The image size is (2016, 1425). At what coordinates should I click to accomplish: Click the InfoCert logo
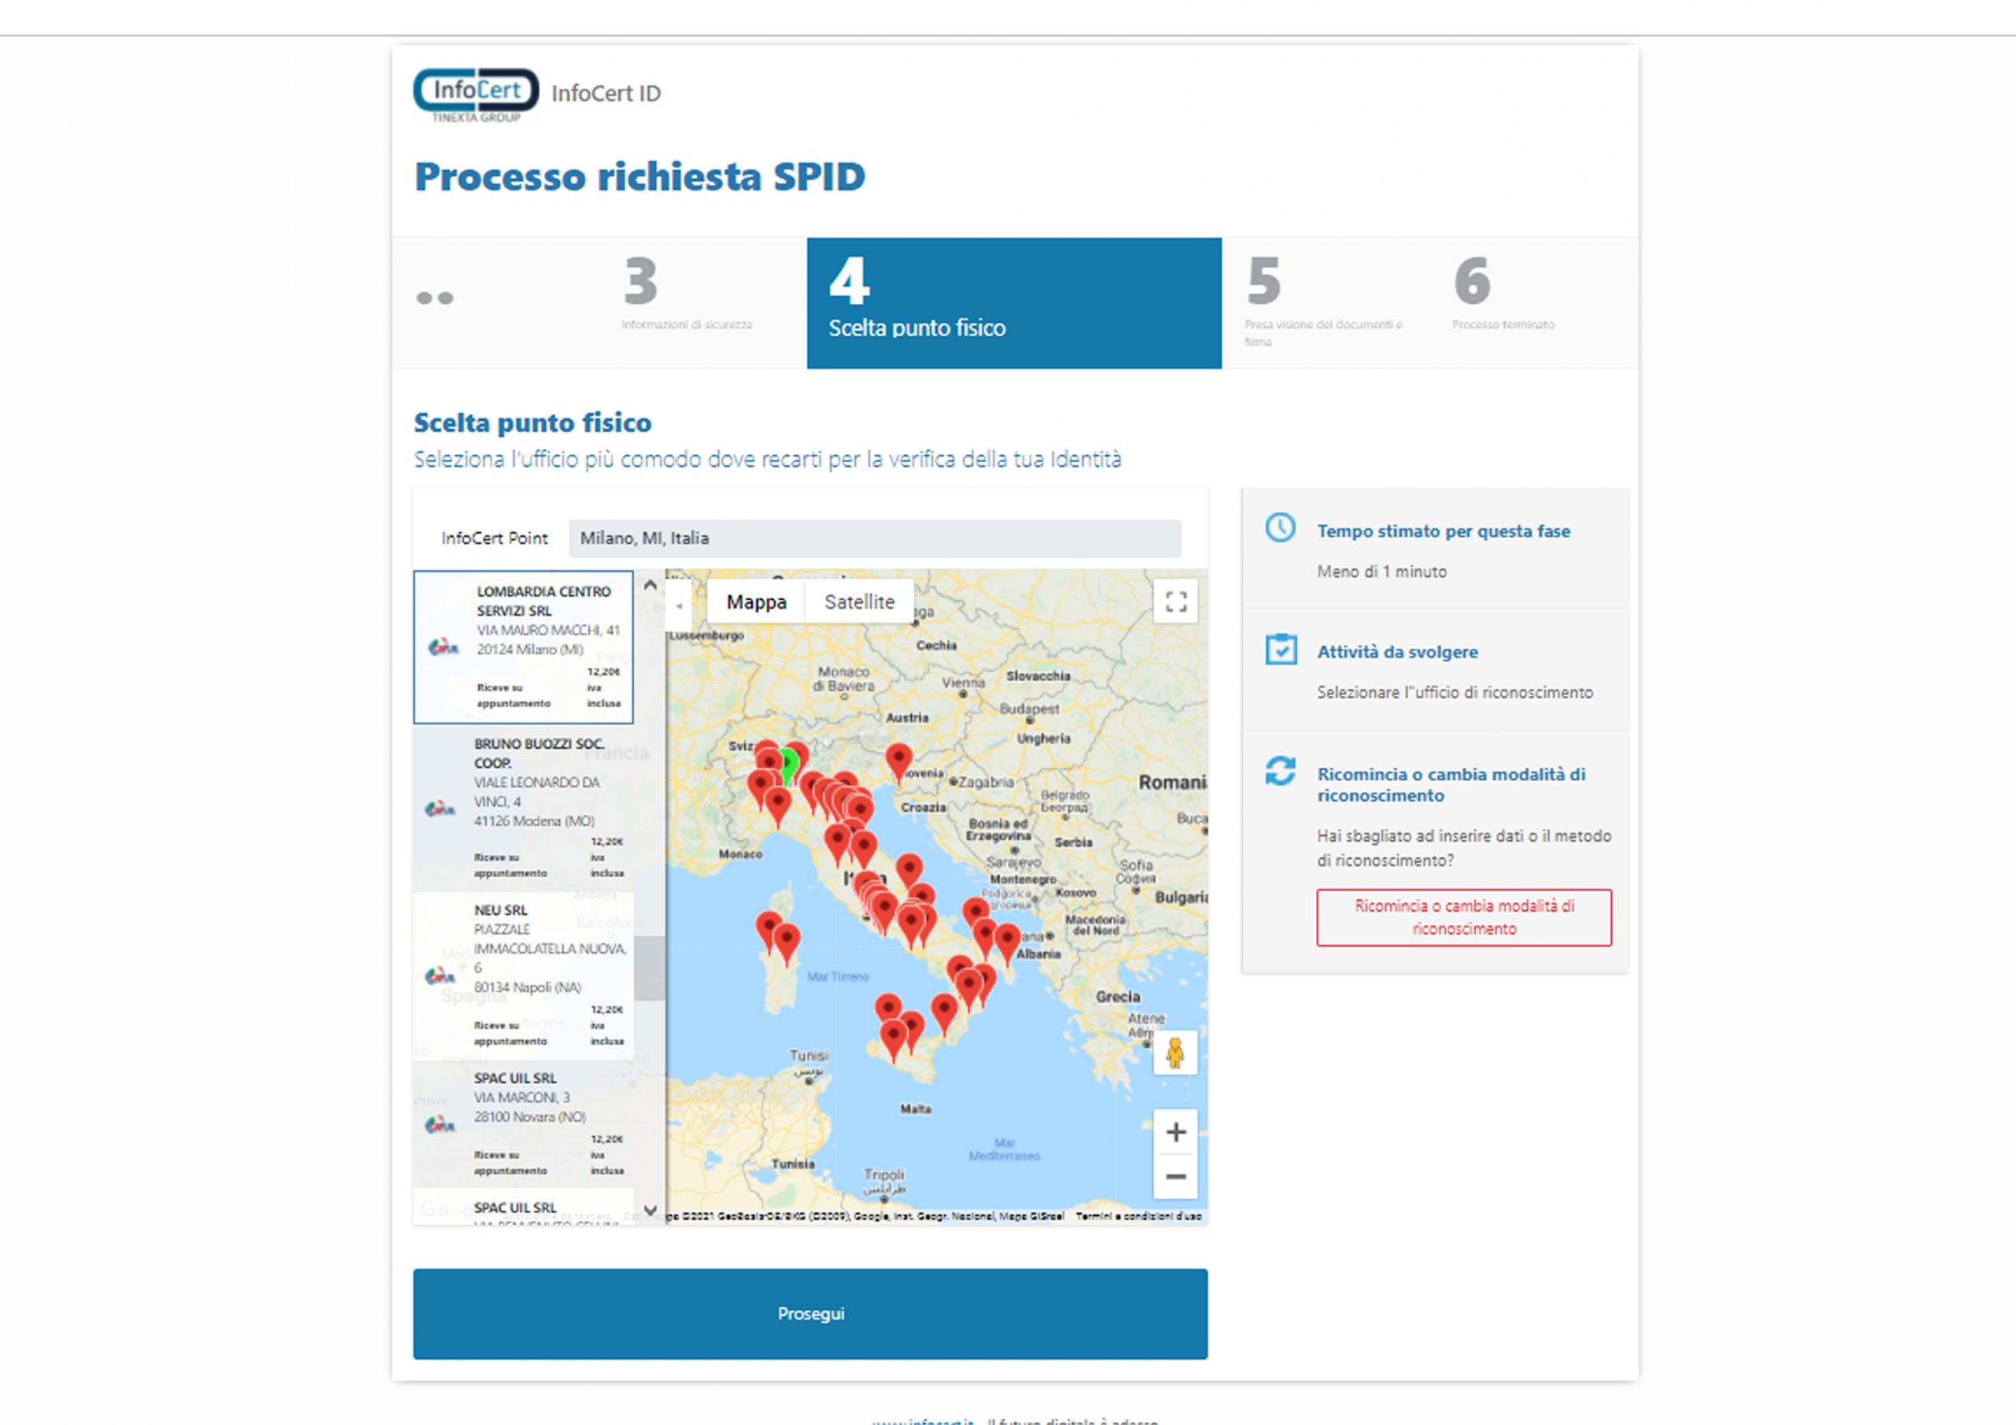tap(476, 94)
